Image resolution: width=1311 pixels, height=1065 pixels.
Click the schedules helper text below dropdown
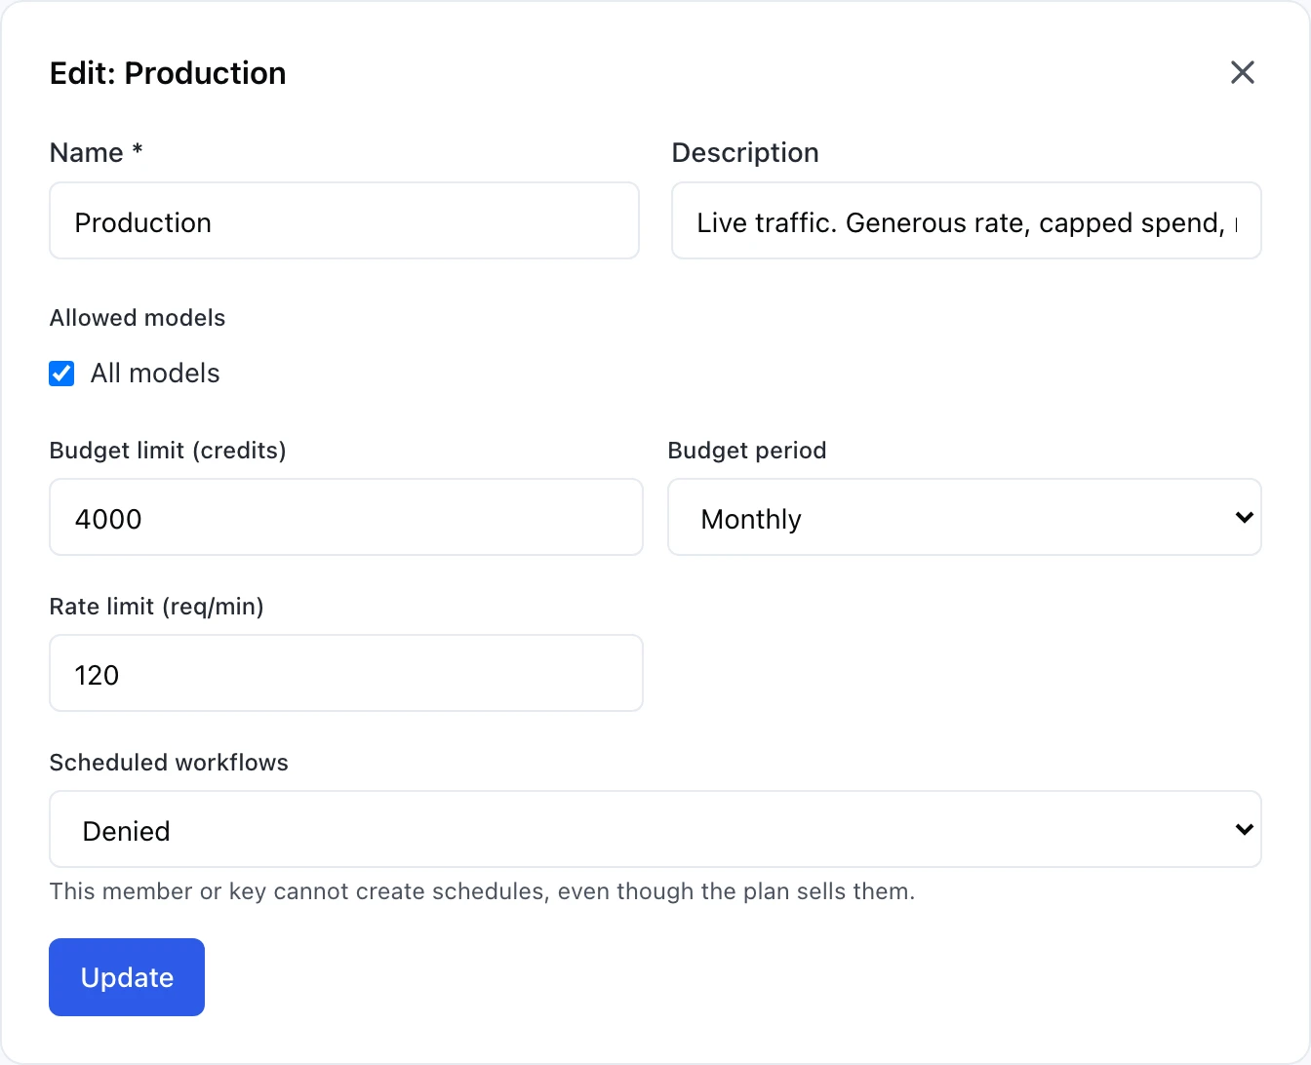482,891
